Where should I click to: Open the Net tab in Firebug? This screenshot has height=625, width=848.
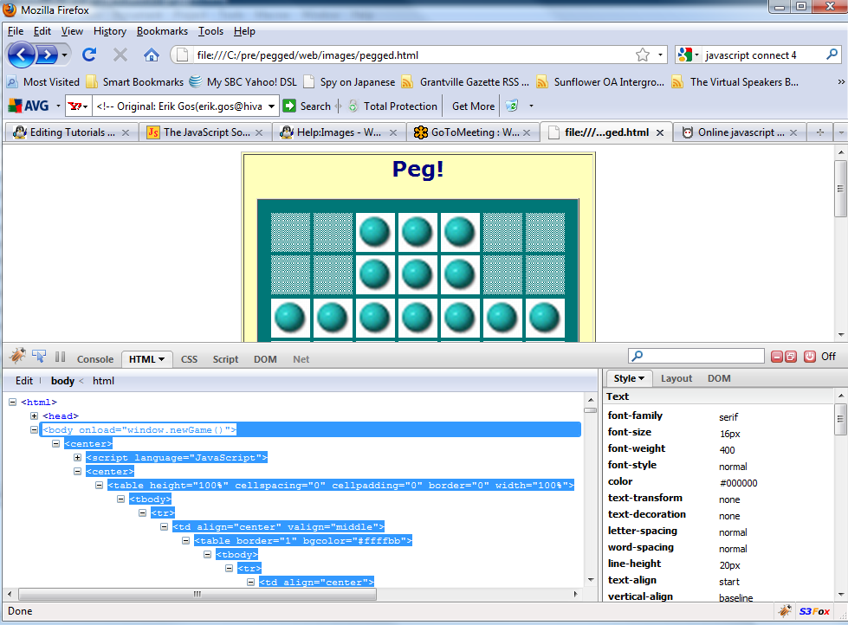click(301, 359)
